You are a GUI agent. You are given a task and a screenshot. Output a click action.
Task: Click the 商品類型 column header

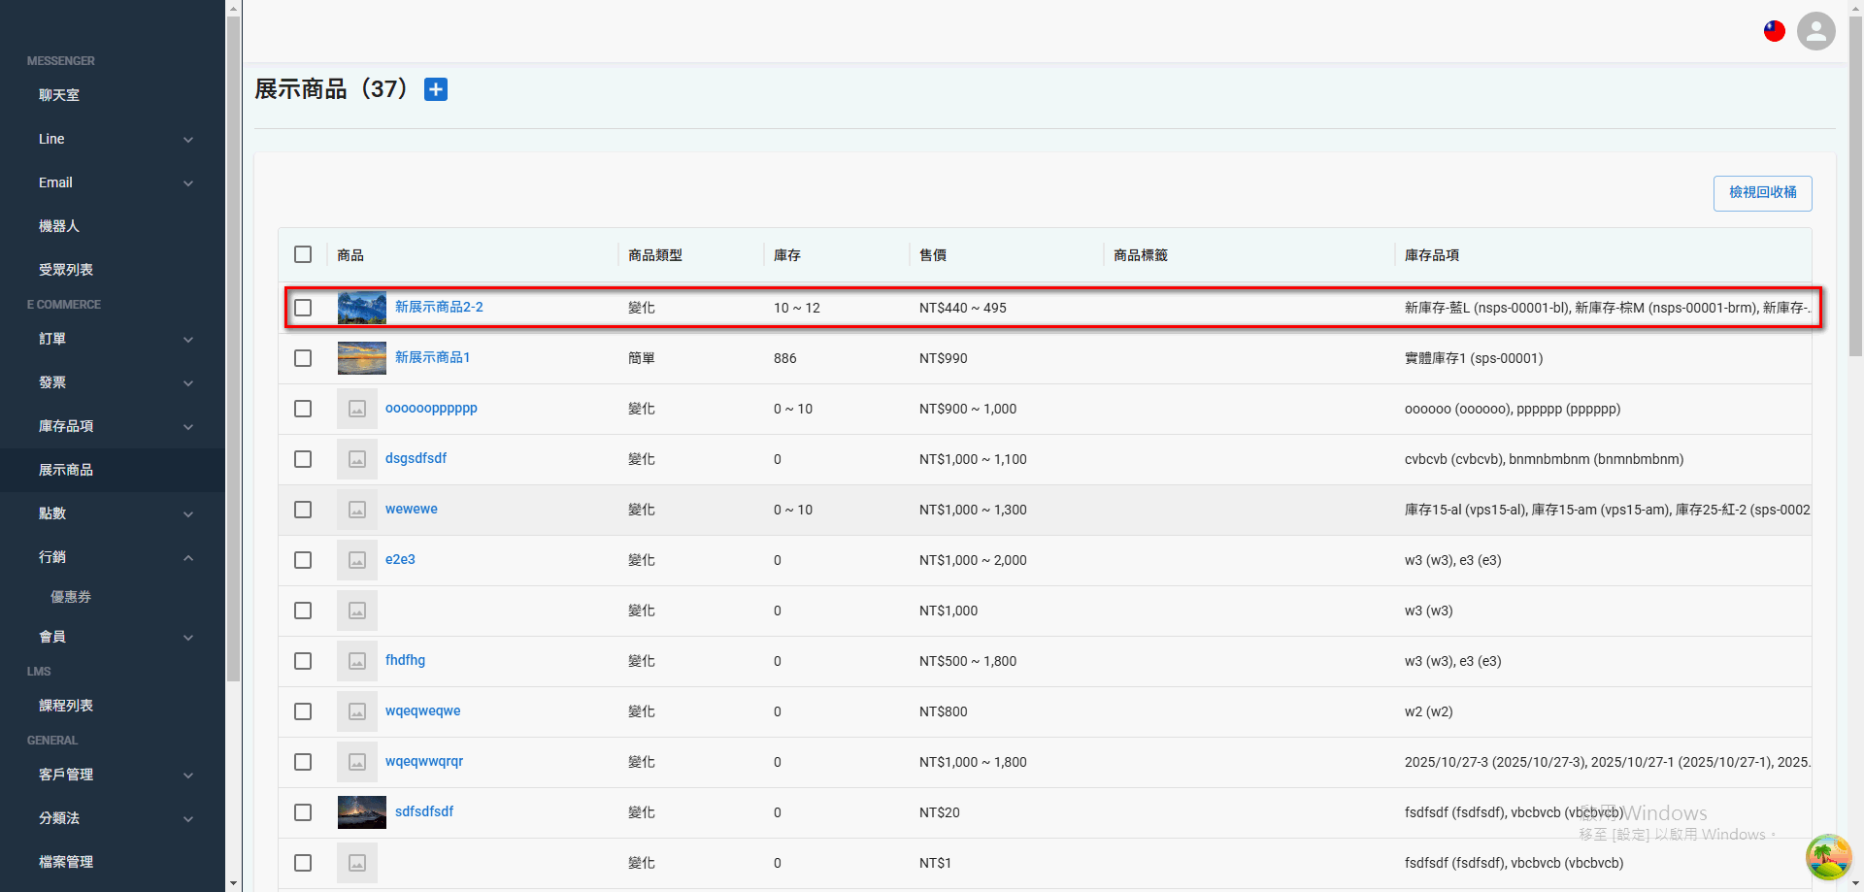point(655,255)
